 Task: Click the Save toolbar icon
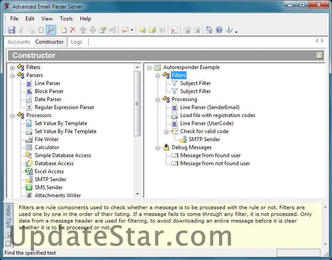click(x=12, y=30)
